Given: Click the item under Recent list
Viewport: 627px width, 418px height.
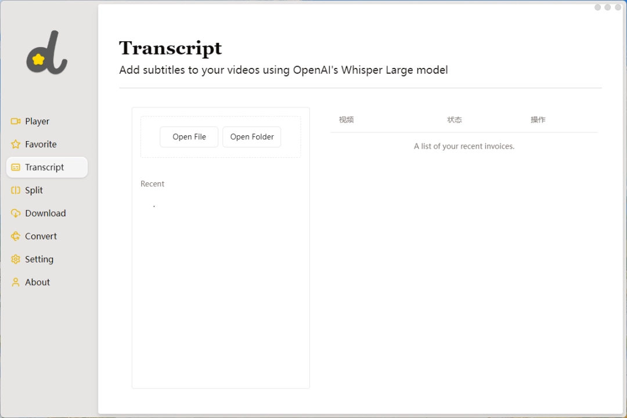Looking at the screenshot, I should [154, 206].
